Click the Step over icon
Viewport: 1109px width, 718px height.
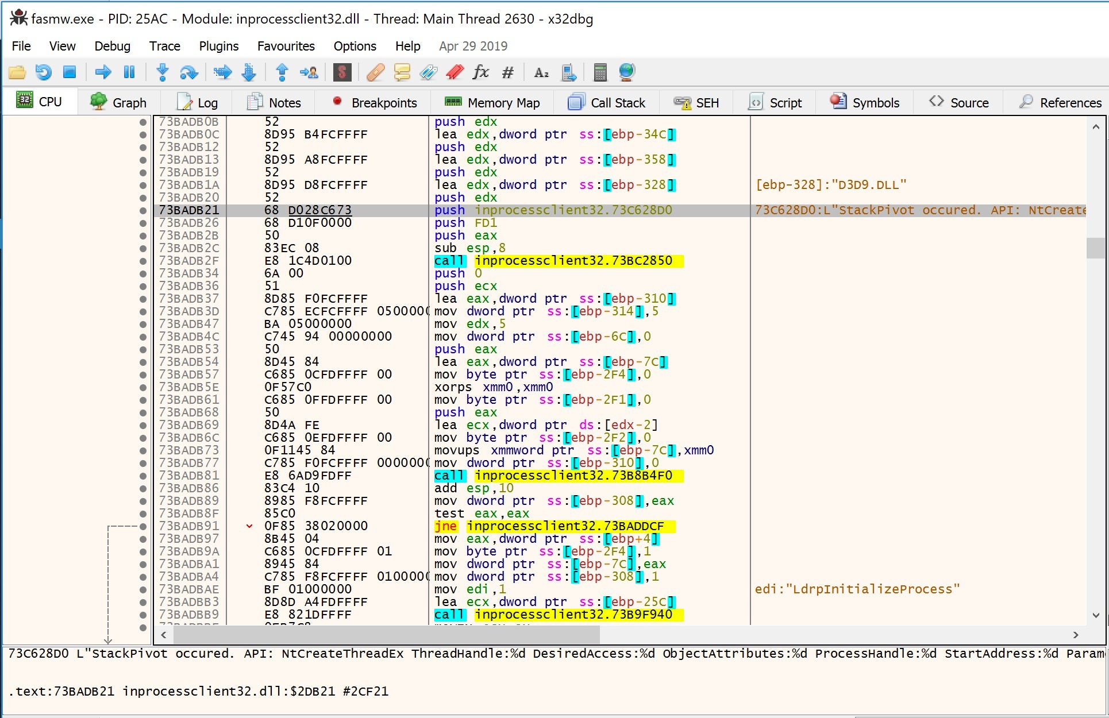click(188, 72)
